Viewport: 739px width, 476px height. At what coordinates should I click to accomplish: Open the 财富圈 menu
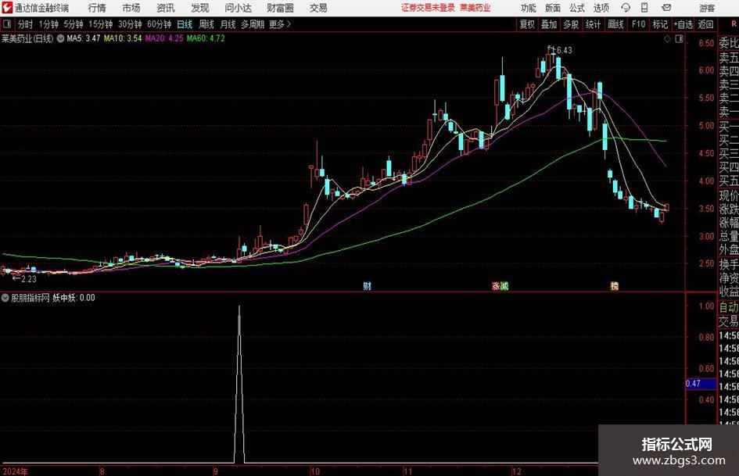280,8
